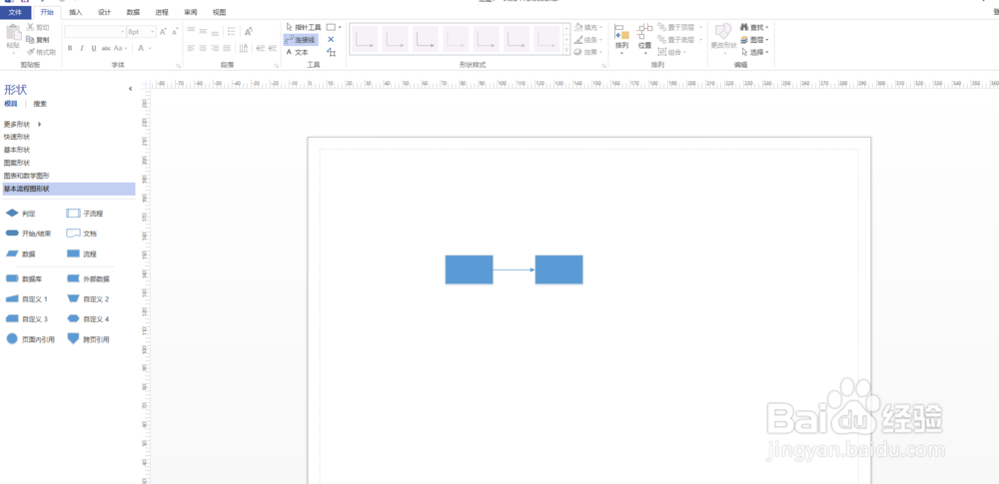Toggle Underline text formatting
Viewport: 999px width, 484px height.
(94, 48)
